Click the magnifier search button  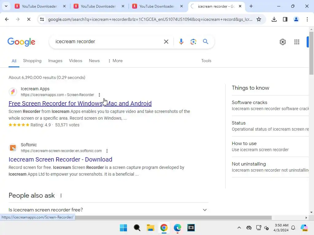(x=205, y=42)
